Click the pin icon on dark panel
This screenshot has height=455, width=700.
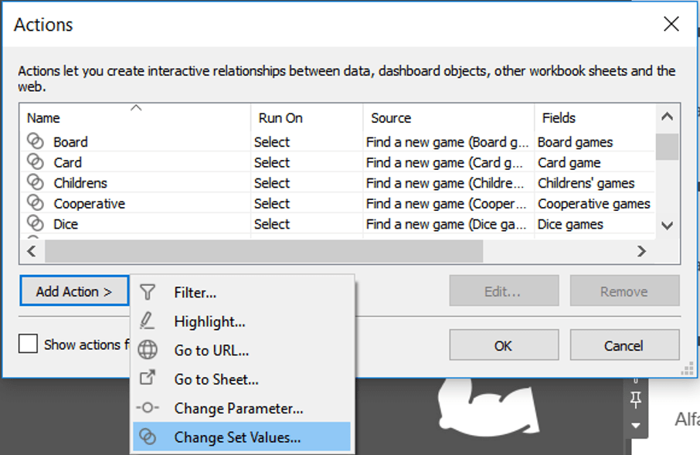tap(636, 400)
